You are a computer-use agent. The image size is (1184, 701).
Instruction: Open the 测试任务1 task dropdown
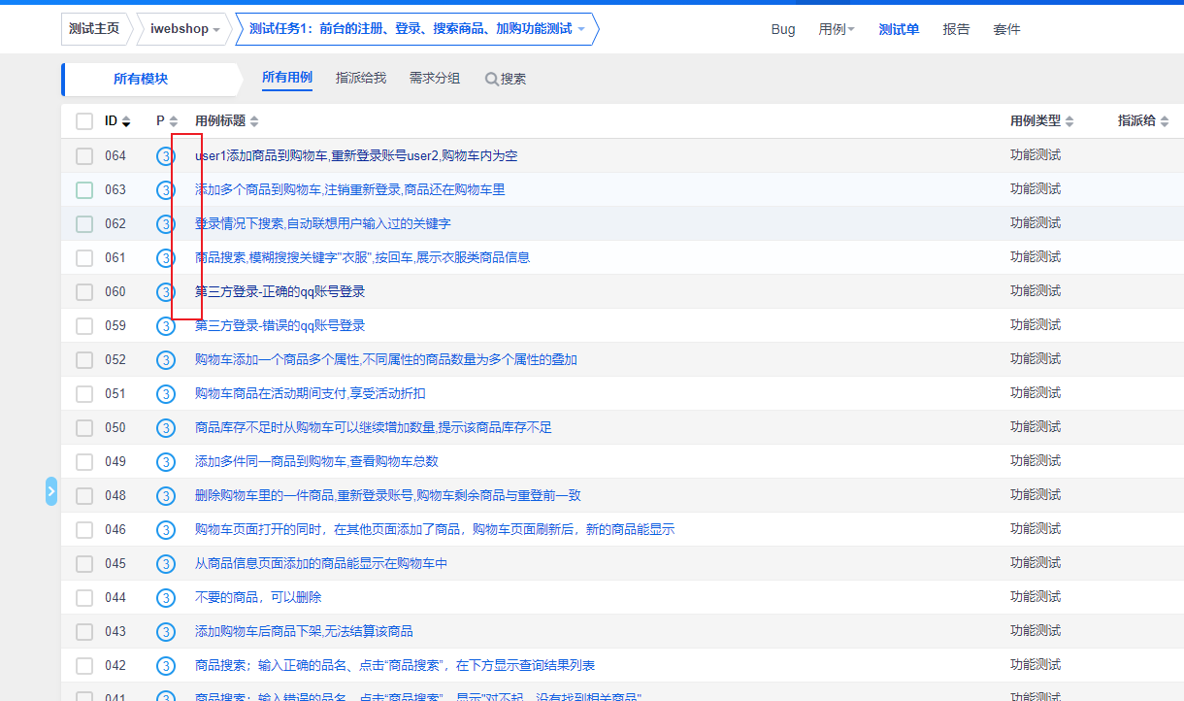[581, 29]
